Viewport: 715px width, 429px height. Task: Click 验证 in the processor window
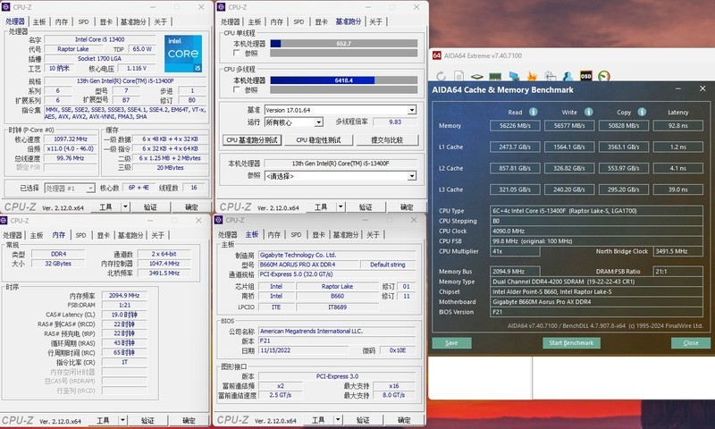point(150,207)
